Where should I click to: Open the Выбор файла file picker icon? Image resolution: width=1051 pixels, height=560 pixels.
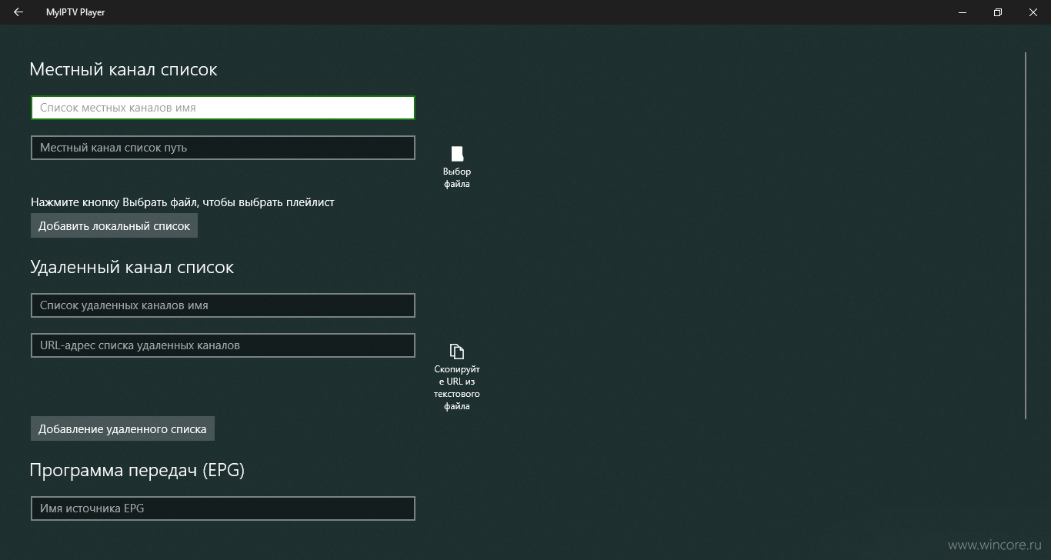tap(457, 154)
